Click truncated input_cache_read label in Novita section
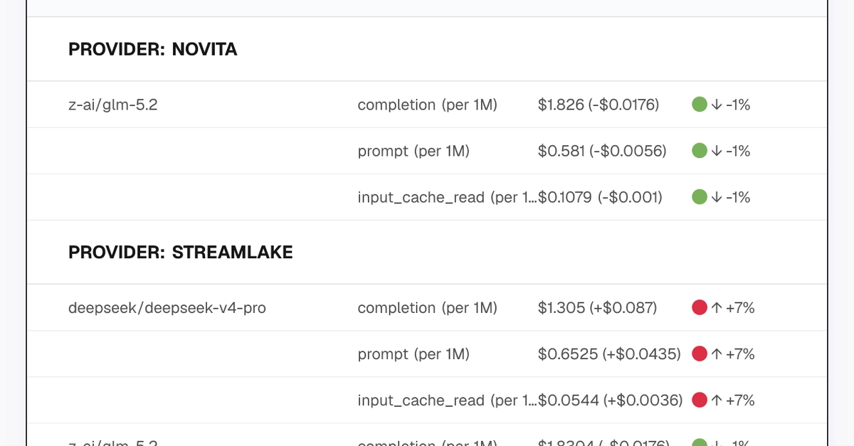Viewport: 854px width, 446px height. 448,197
